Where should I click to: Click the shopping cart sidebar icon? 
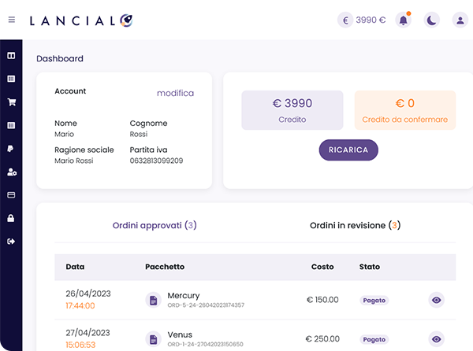click(12, 102)
